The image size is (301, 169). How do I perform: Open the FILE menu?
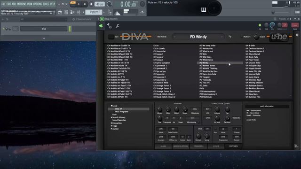click(x=4, y=4)
